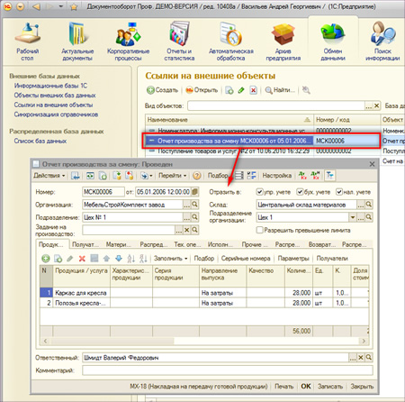The image size is (405, 402).
Task: Switch to the Возврат... tab
Action: coord(322,244)
